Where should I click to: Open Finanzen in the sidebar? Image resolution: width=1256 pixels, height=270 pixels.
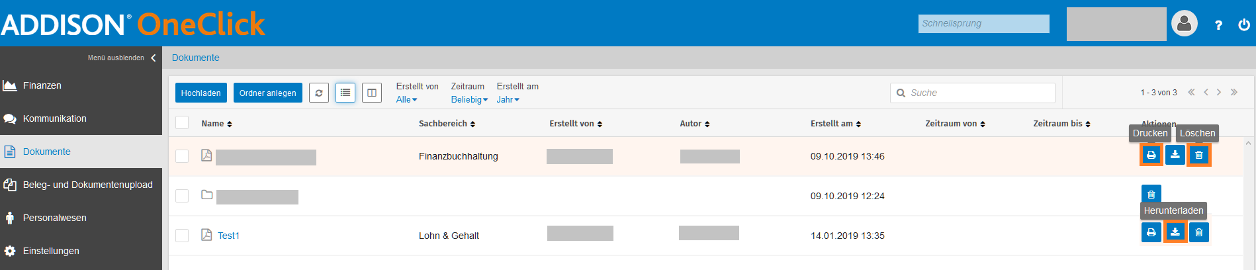click(81, 85)
